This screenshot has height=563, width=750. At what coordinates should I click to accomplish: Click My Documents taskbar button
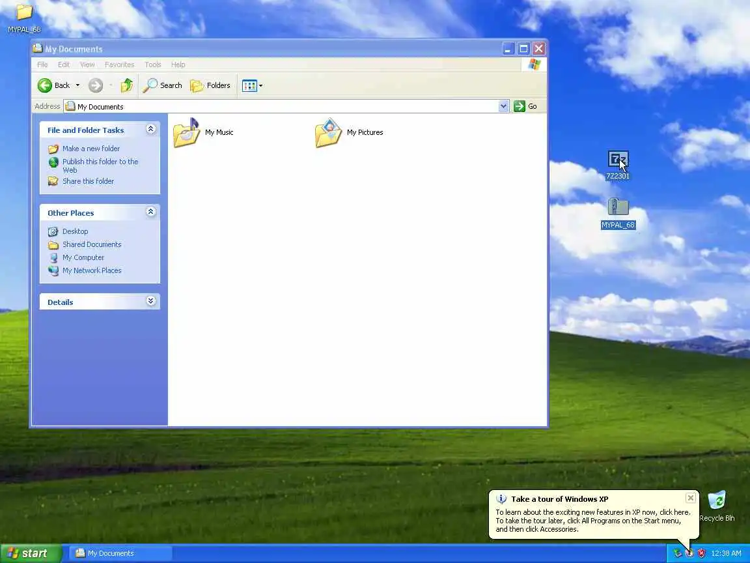click(120, 553)
